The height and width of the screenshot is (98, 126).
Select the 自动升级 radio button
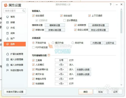point(73,43)
